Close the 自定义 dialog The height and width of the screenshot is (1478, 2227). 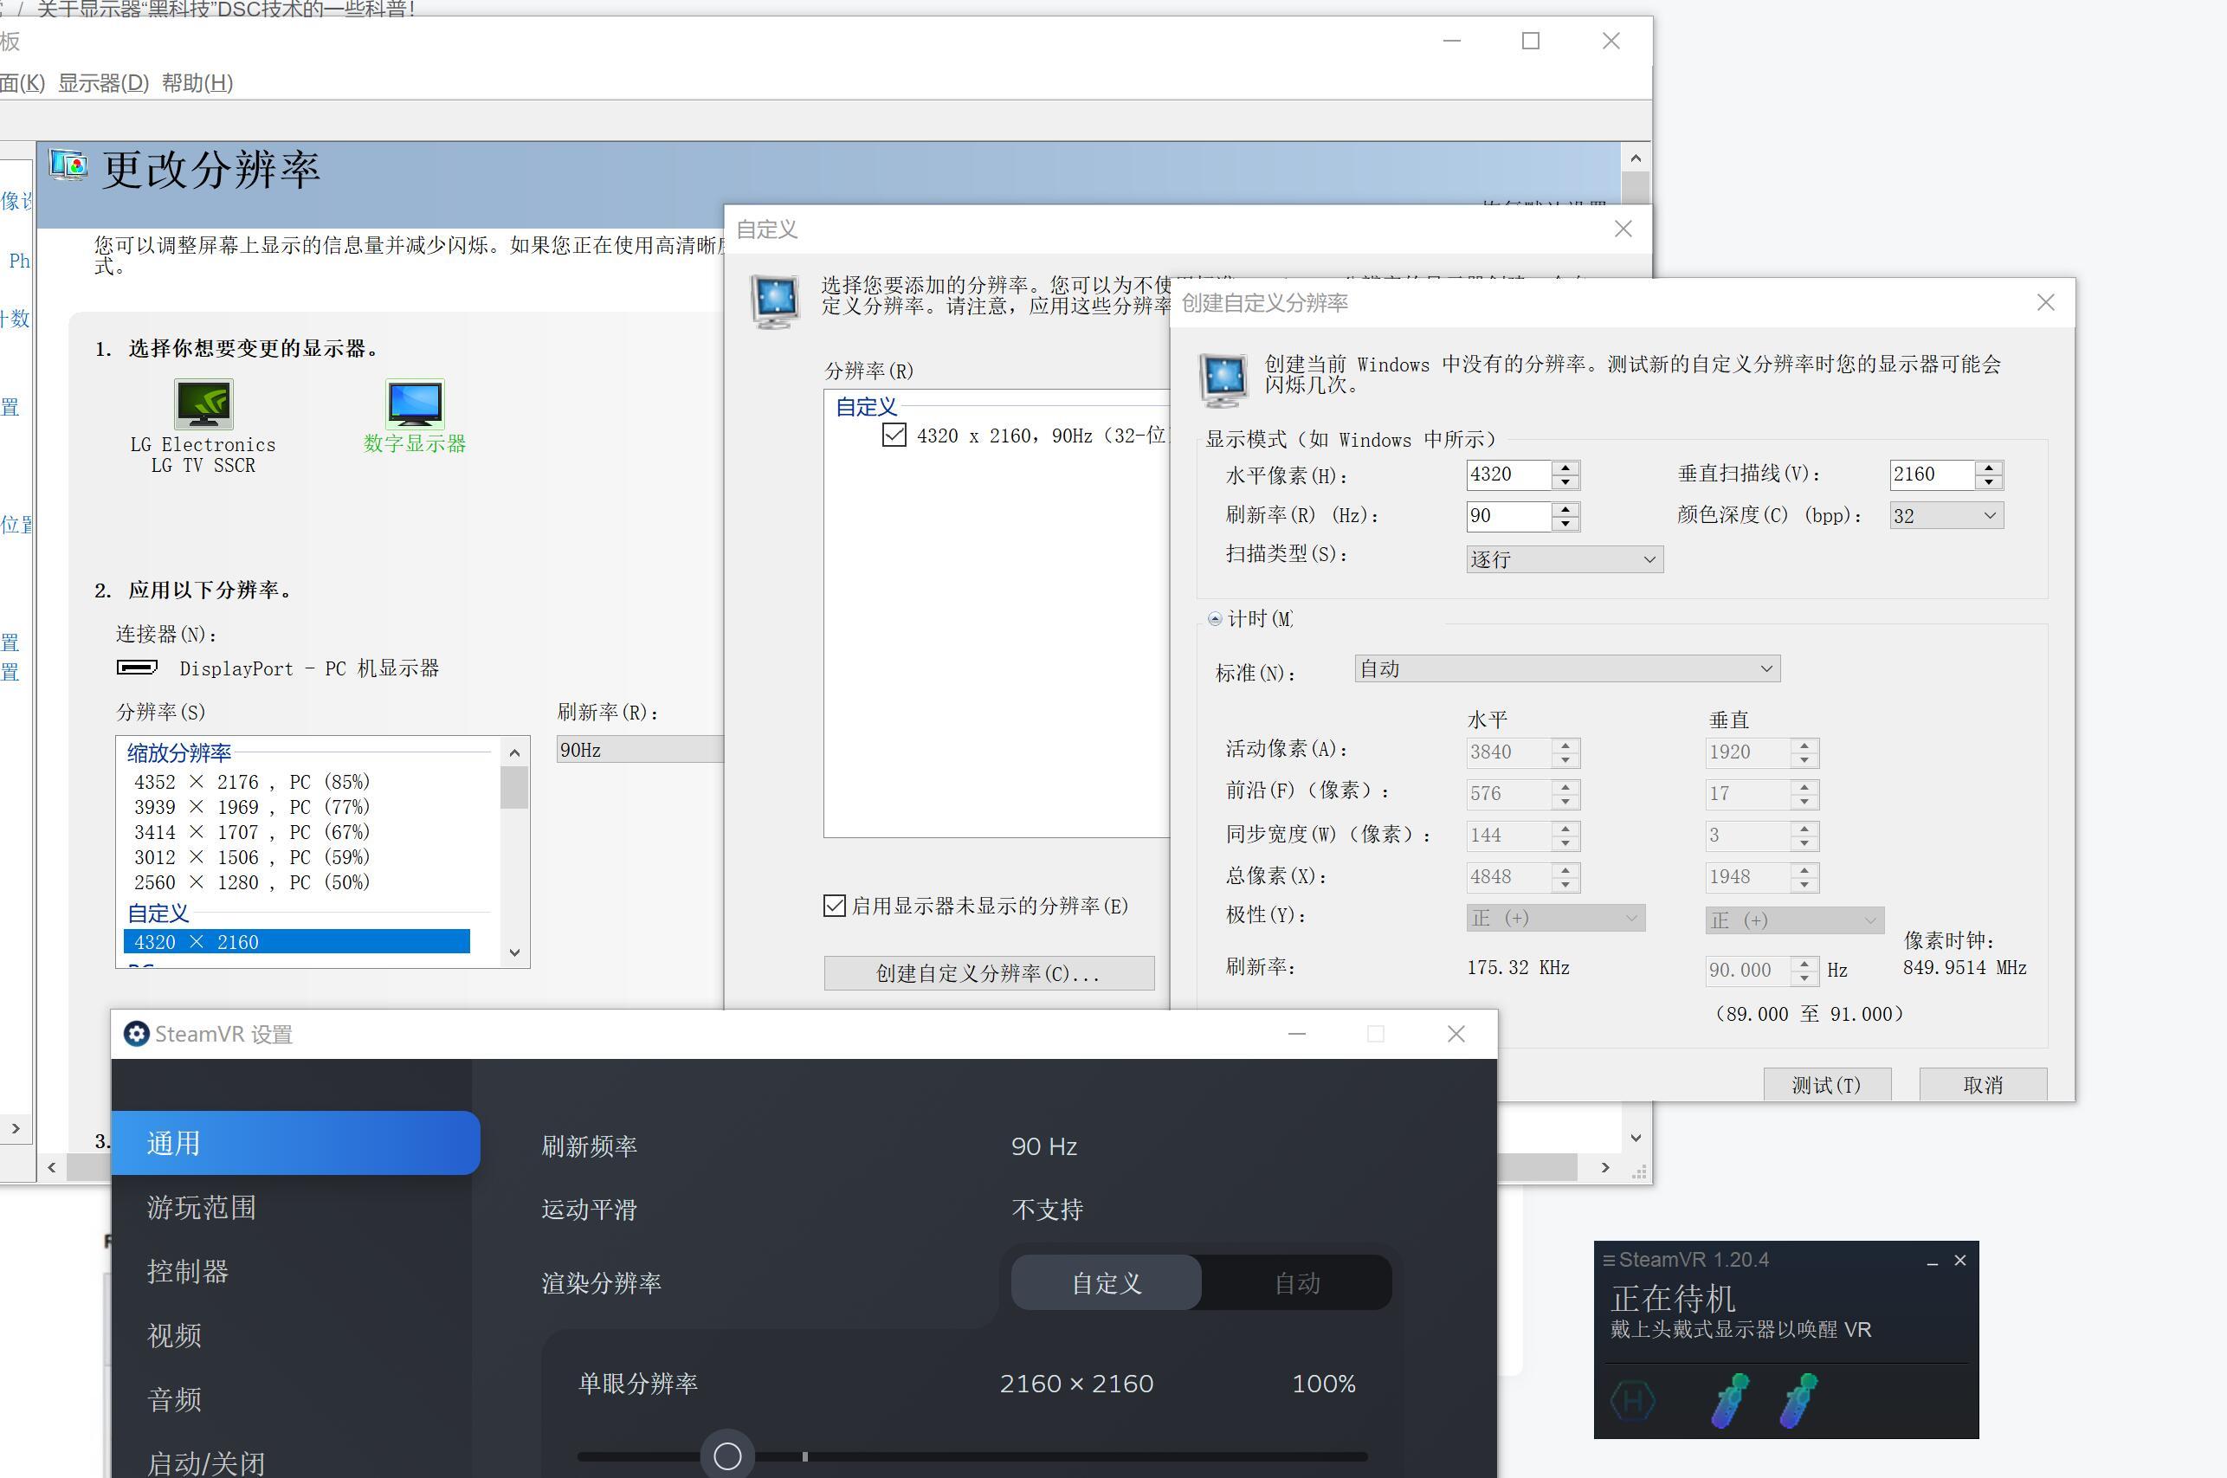point(1623,229)
